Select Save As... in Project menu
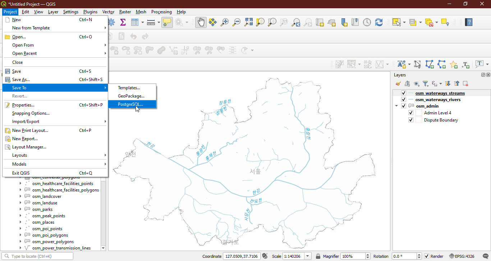Screen dimensions: 491x261 pyautogui.click(x=55, y=80)
